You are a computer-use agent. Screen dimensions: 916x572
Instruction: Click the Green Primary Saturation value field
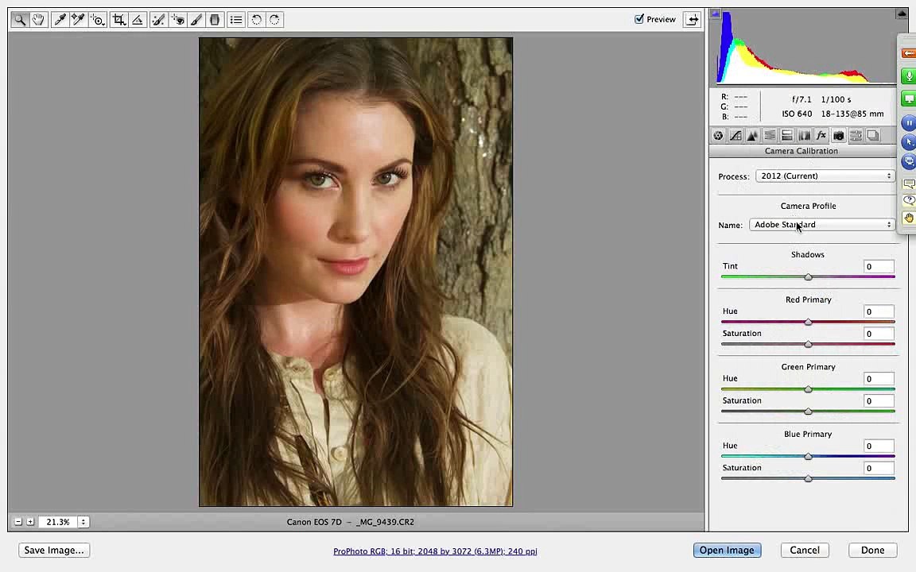879,401
